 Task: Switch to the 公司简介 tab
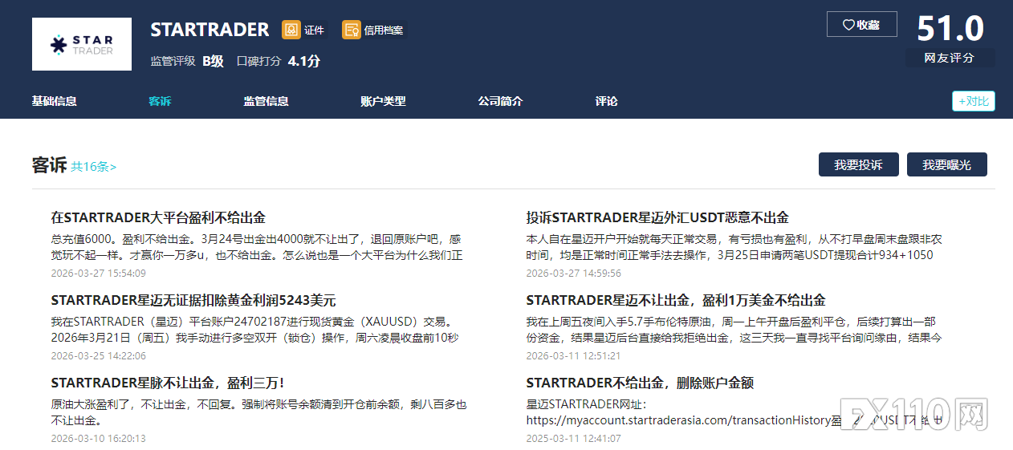pyautogui.click(x=500, y=101)
